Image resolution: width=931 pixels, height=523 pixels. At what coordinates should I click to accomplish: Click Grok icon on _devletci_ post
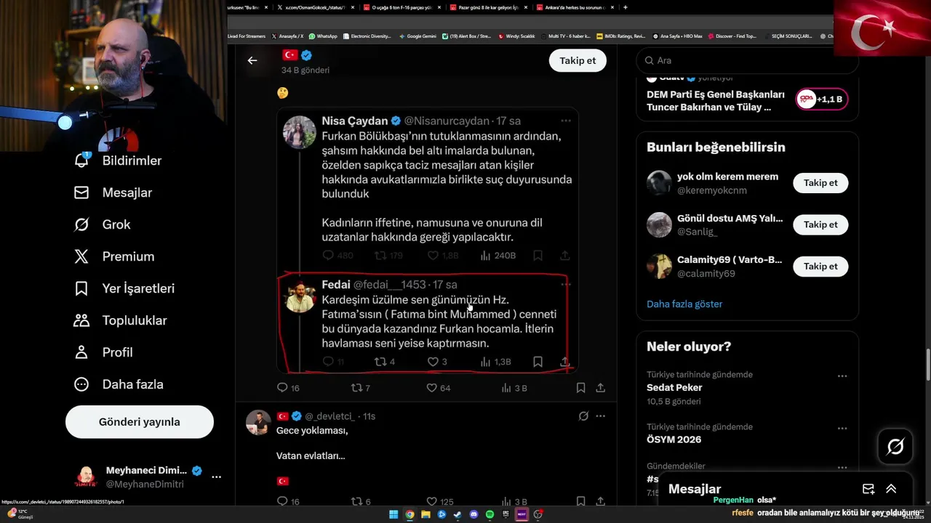pos(583,416)
